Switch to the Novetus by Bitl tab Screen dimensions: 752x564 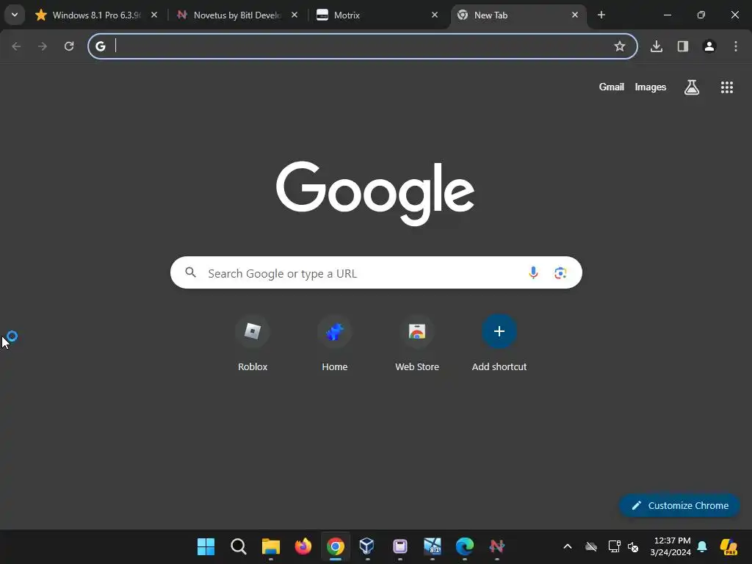(x=237, y=15)
